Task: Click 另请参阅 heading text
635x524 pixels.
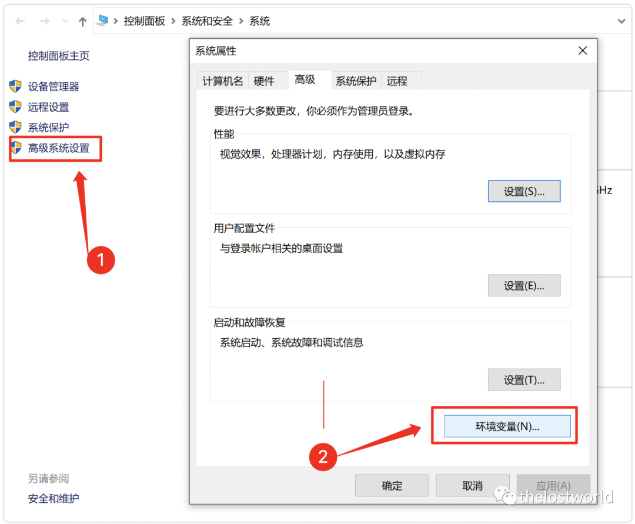Action: click(48, 478)
